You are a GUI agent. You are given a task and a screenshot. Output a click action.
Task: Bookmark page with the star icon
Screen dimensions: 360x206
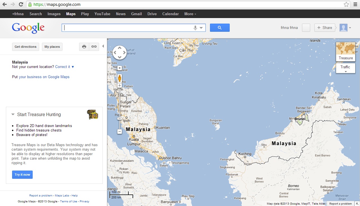coord(346,4)
